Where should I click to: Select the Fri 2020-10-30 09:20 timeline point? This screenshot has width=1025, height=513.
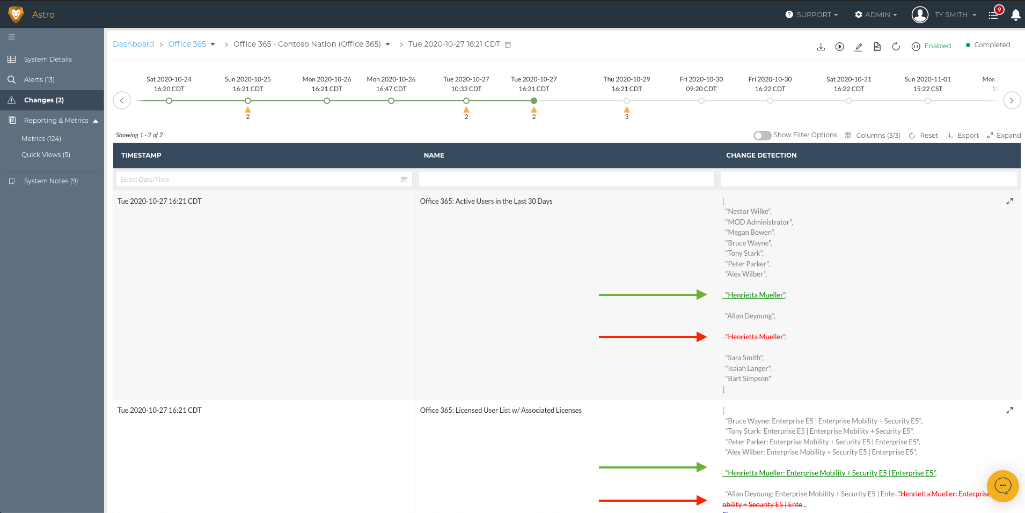click(701, 101)
